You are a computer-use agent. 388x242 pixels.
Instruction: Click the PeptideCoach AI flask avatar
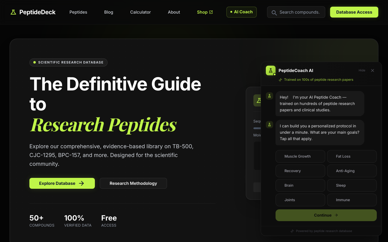(x=270, y=70)
